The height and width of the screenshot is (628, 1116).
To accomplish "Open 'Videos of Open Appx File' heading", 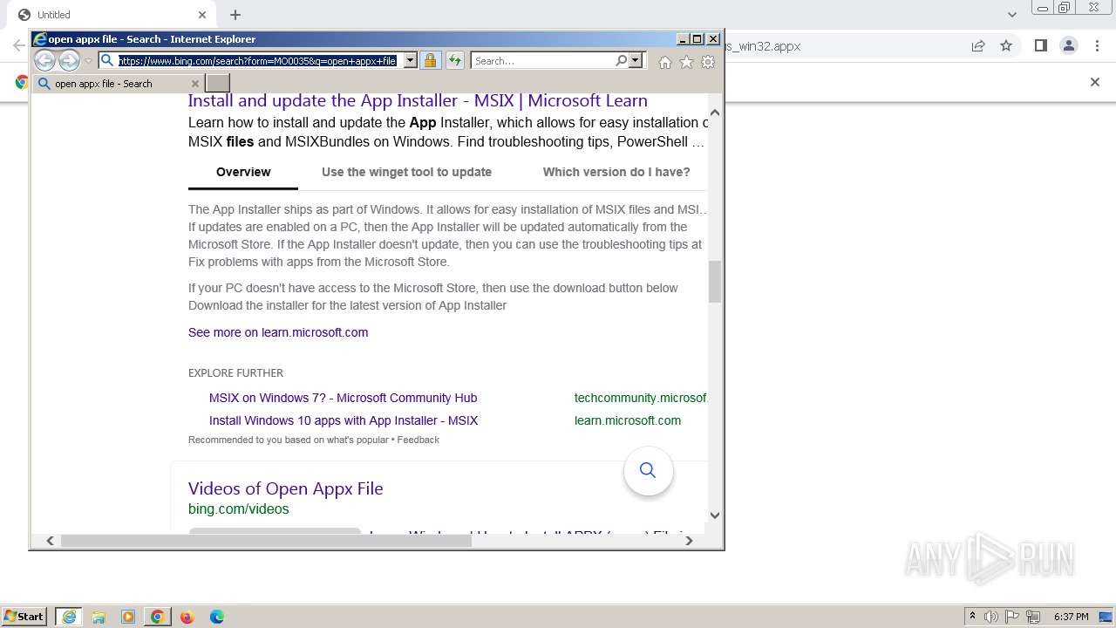I will [x=286, y=488].
